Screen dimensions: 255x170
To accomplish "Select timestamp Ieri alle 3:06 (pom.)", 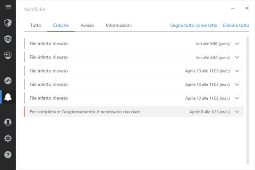I will click(x=213, y=44).
